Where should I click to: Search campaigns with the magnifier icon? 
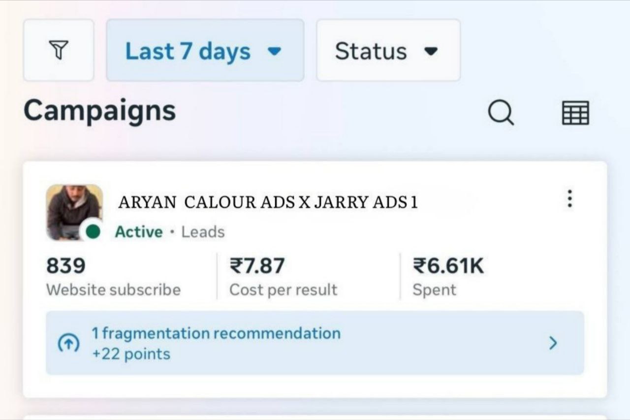(x=501, y=113)
